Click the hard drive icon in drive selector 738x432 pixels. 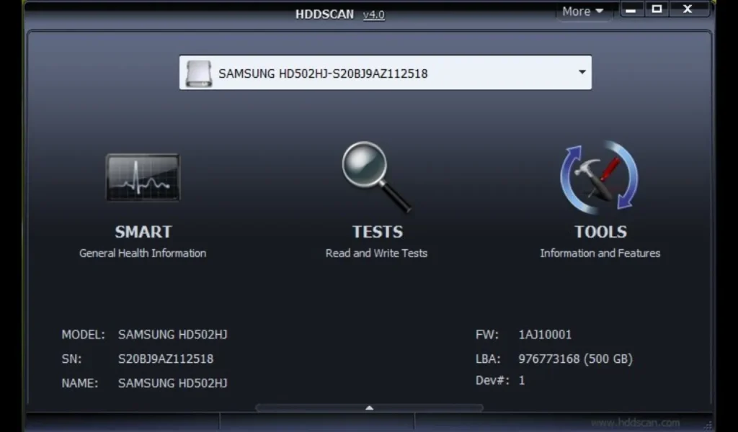[199, 73]
